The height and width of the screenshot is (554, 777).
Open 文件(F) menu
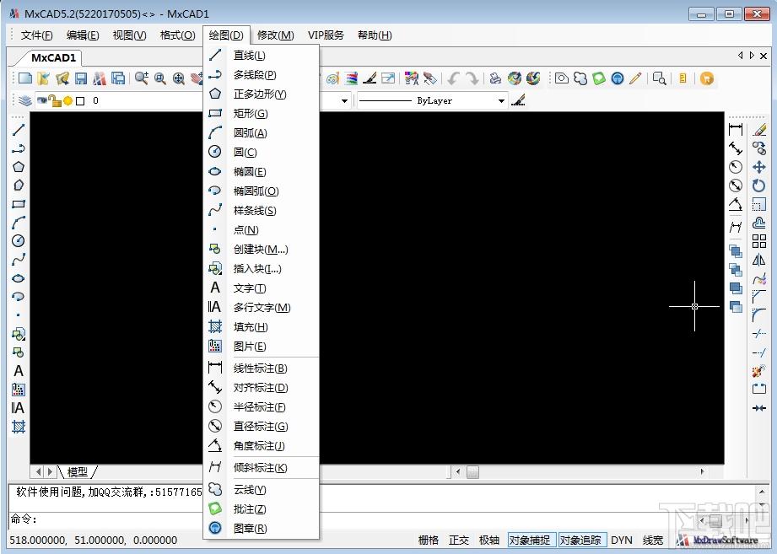[36, 35]
